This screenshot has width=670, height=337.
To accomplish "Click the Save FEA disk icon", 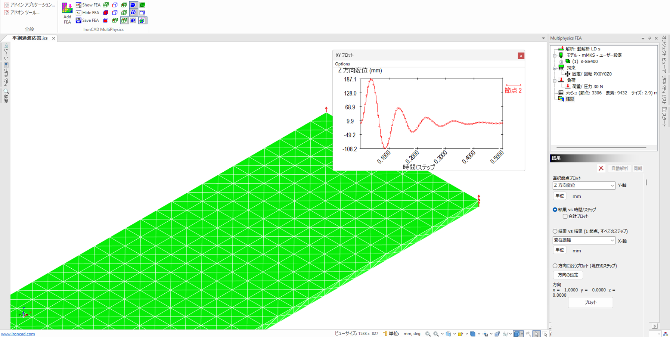I will (78, 21).
